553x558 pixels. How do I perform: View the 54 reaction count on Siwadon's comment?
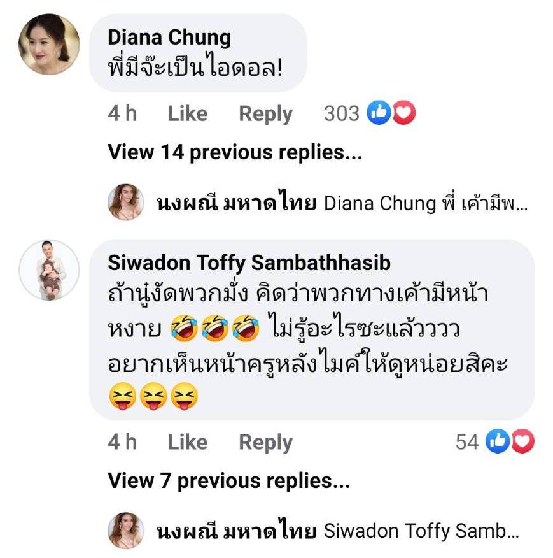point(466,442)
